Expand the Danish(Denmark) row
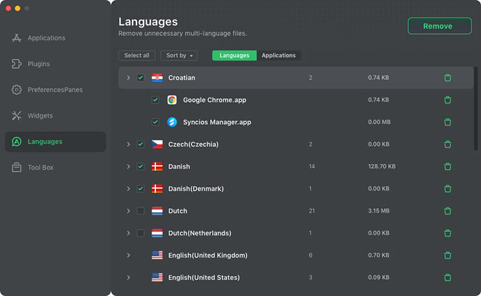Image resolution: width=481 pixels, height=296 pixels. tap(128, 189)
